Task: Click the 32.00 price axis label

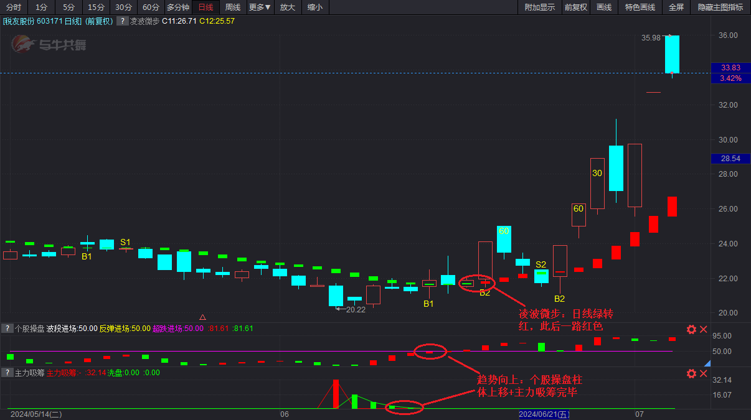Action: coord(729,105)
